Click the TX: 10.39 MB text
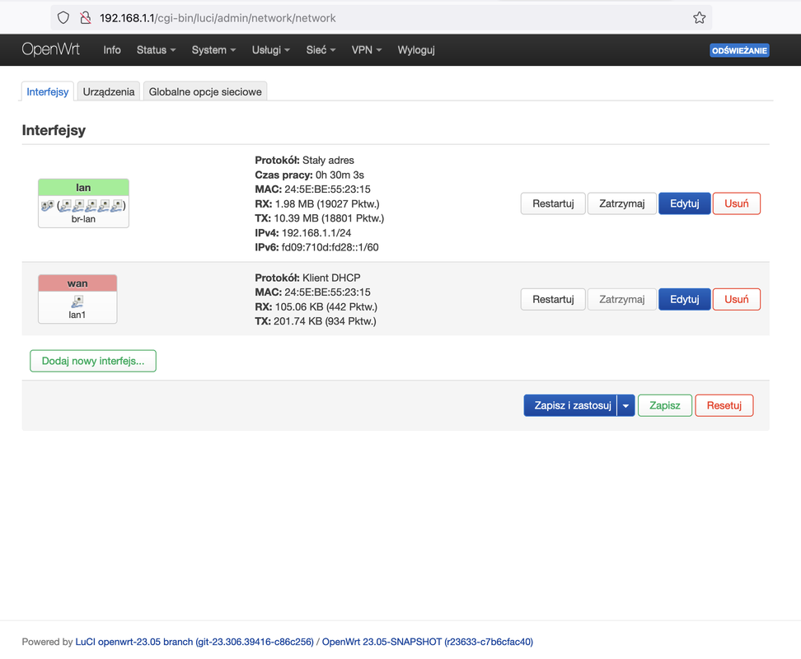This screenshot has height=659, width=801. point(319,218)
